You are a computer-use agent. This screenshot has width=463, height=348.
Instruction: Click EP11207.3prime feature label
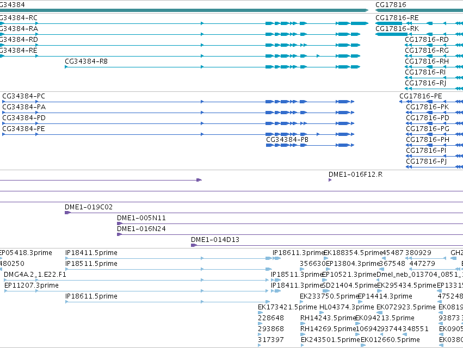pyautogui.click(x=32, y=285)
